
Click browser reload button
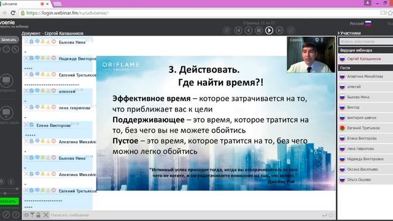tap(13, 13)
